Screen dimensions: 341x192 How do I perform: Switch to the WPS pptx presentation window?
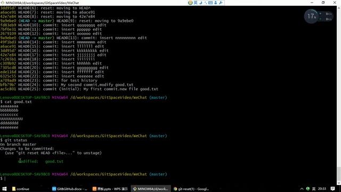110,189
